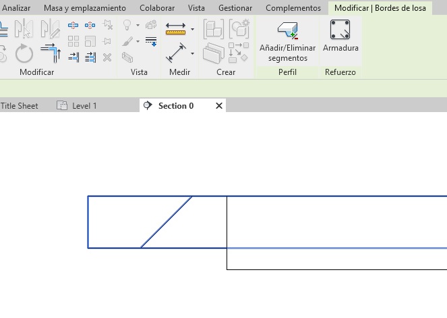Expand the Hide in View lightbulb dropdown
The image size is (447, 318).
(138, 26)
